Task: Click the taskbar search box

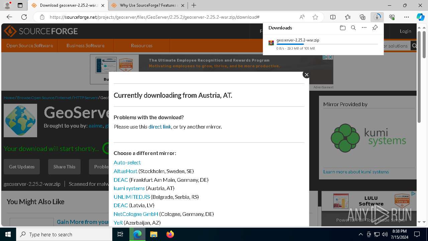Action: point(64,234)
